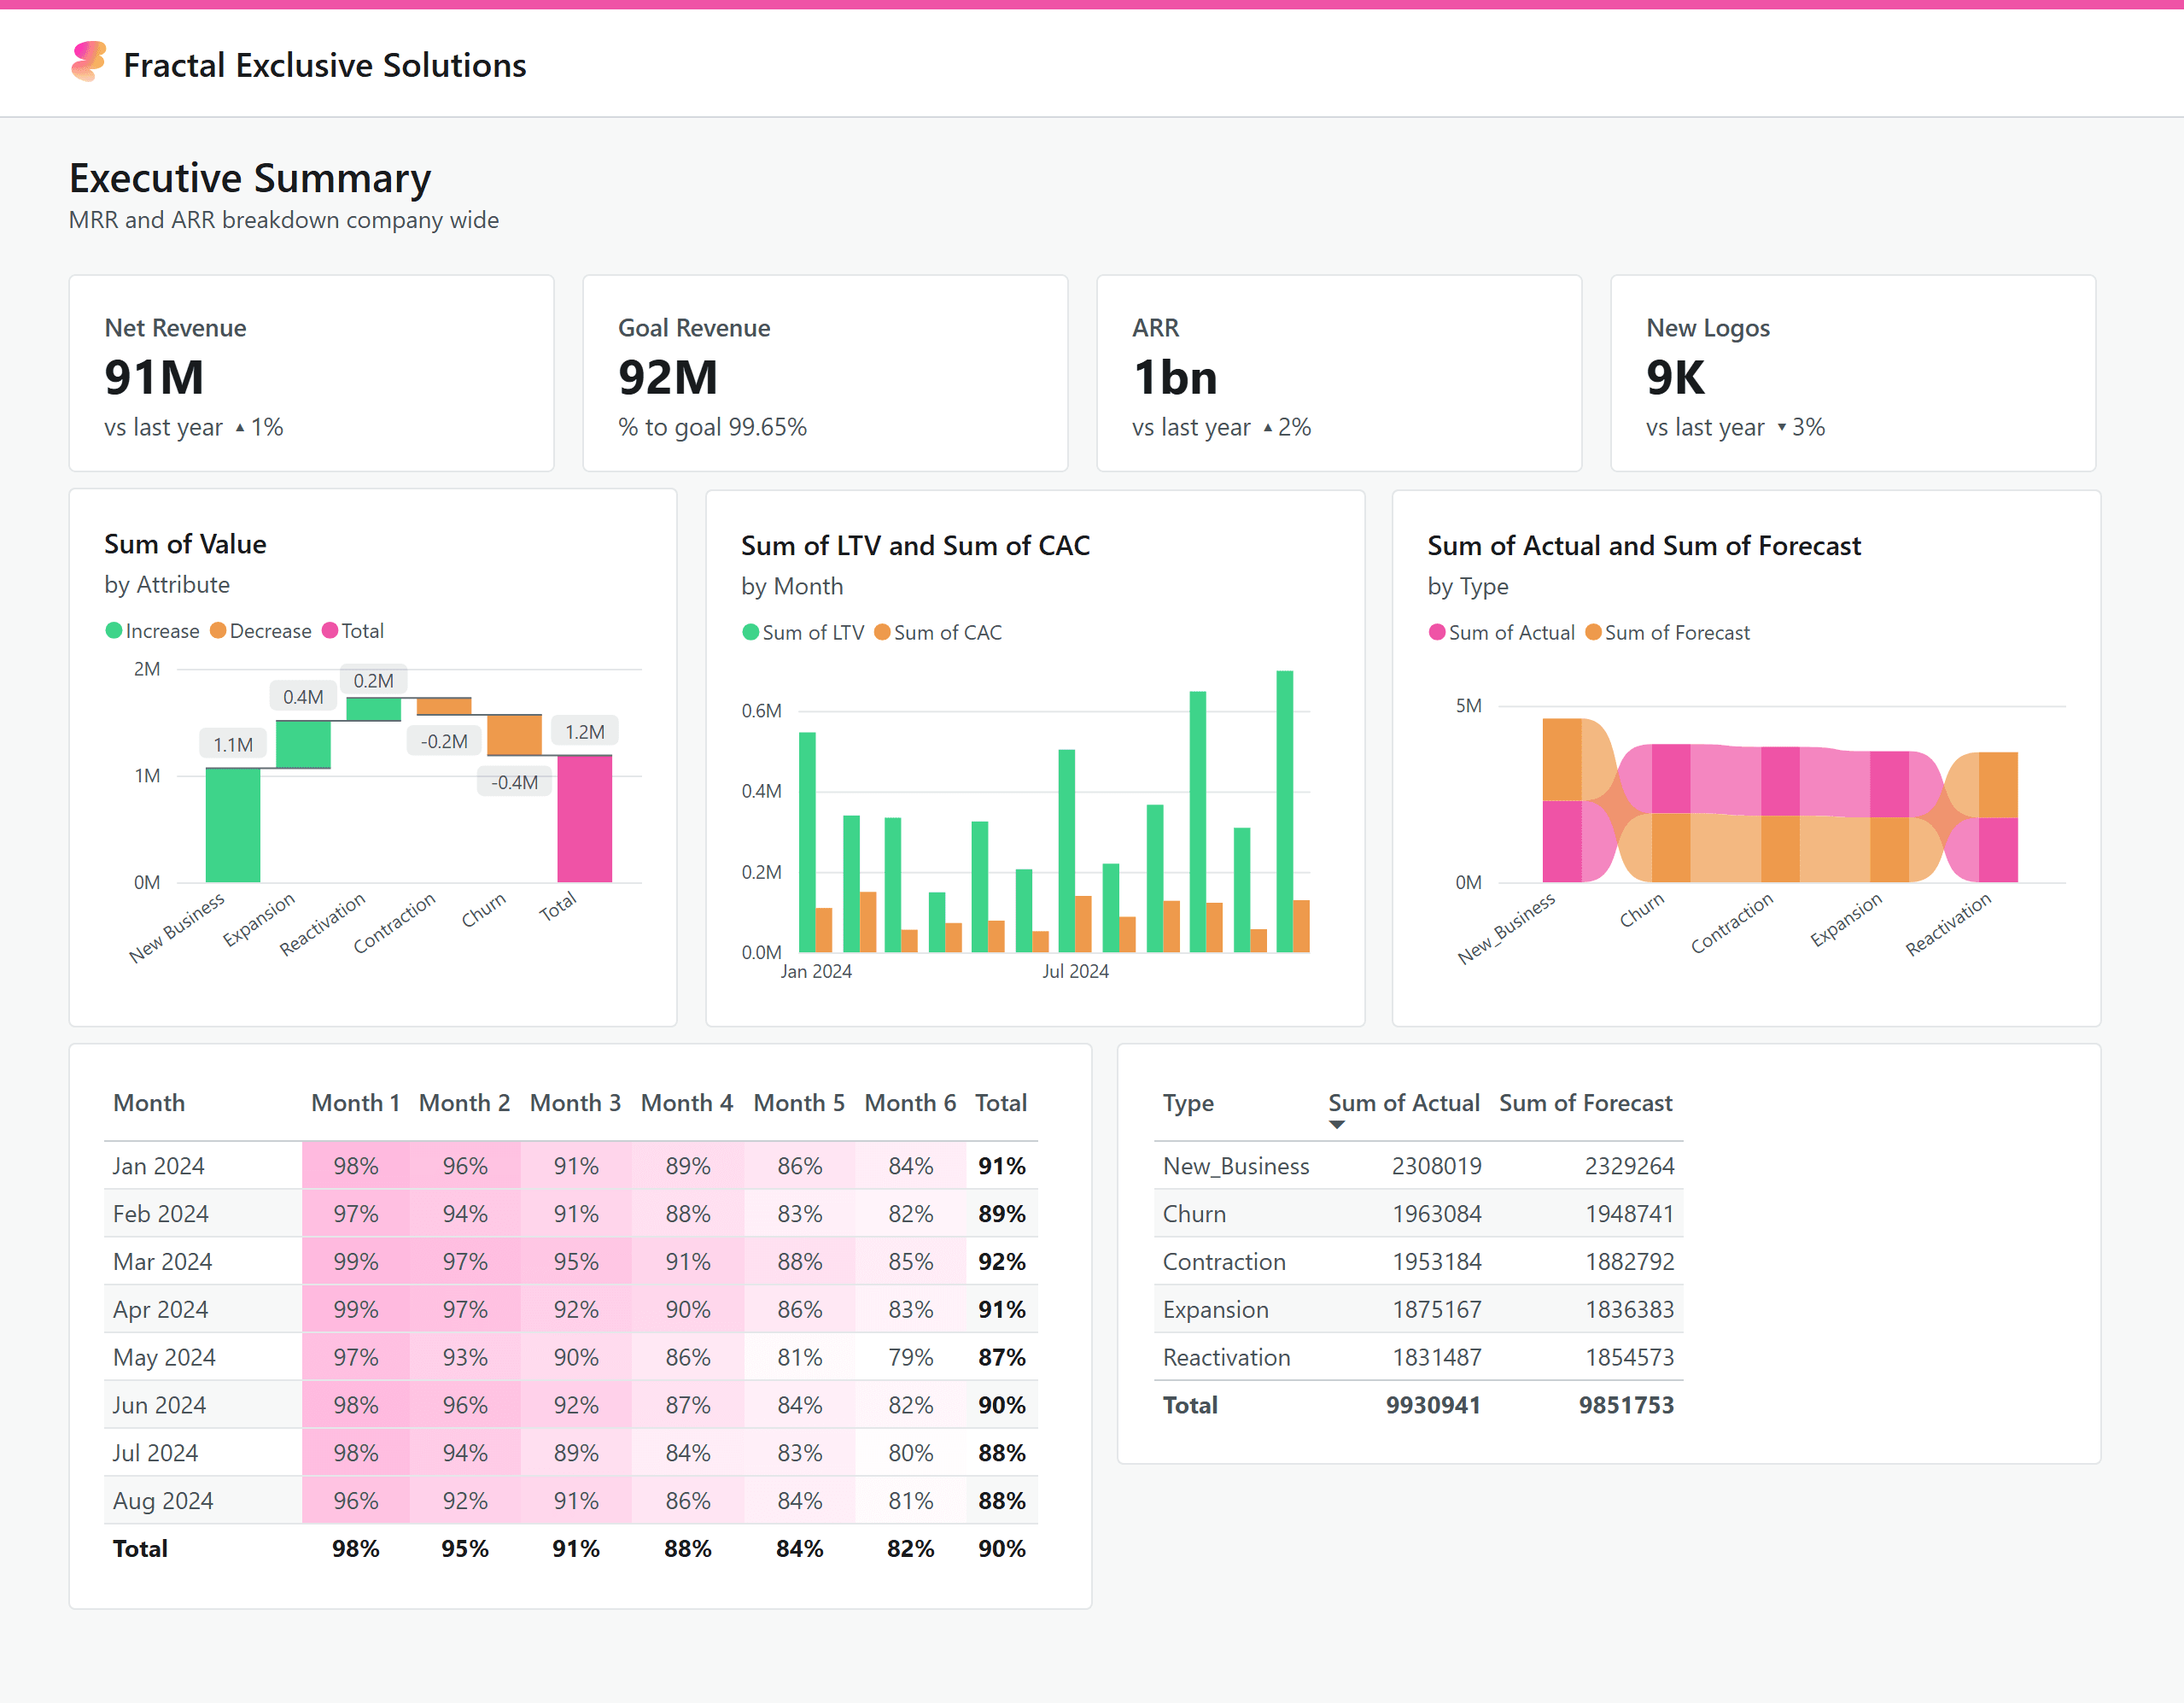Click the Month 6 column header
The height and width of the screenshot is (1703, 2184).
(910, 1103)
